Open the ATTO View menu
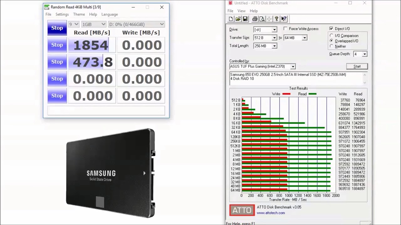The image size is (401, 225). tap(242, 11)
